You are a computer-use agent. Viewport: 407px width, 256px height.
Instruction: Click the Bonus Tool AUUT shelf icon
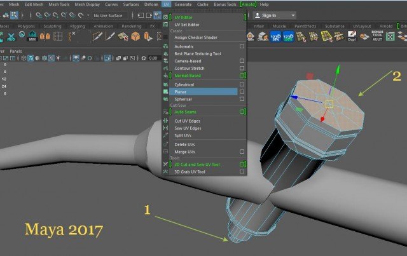click(x=377, y=36)
